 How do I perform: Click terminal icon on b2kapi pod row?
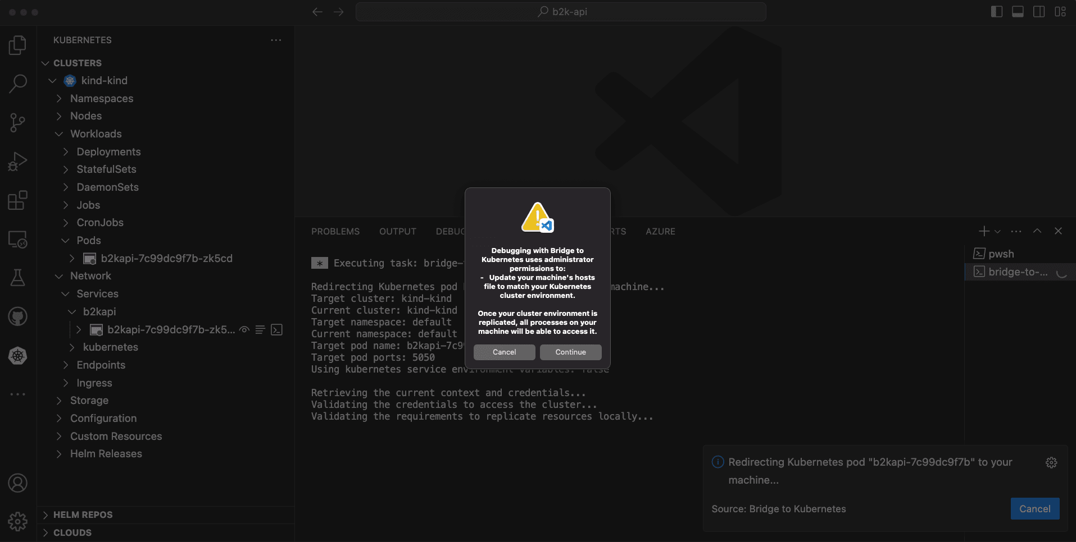276,329
